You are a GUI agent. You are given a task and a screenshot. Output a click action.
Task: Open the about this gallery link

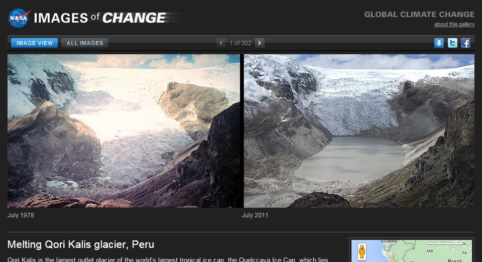click(454, 24)
